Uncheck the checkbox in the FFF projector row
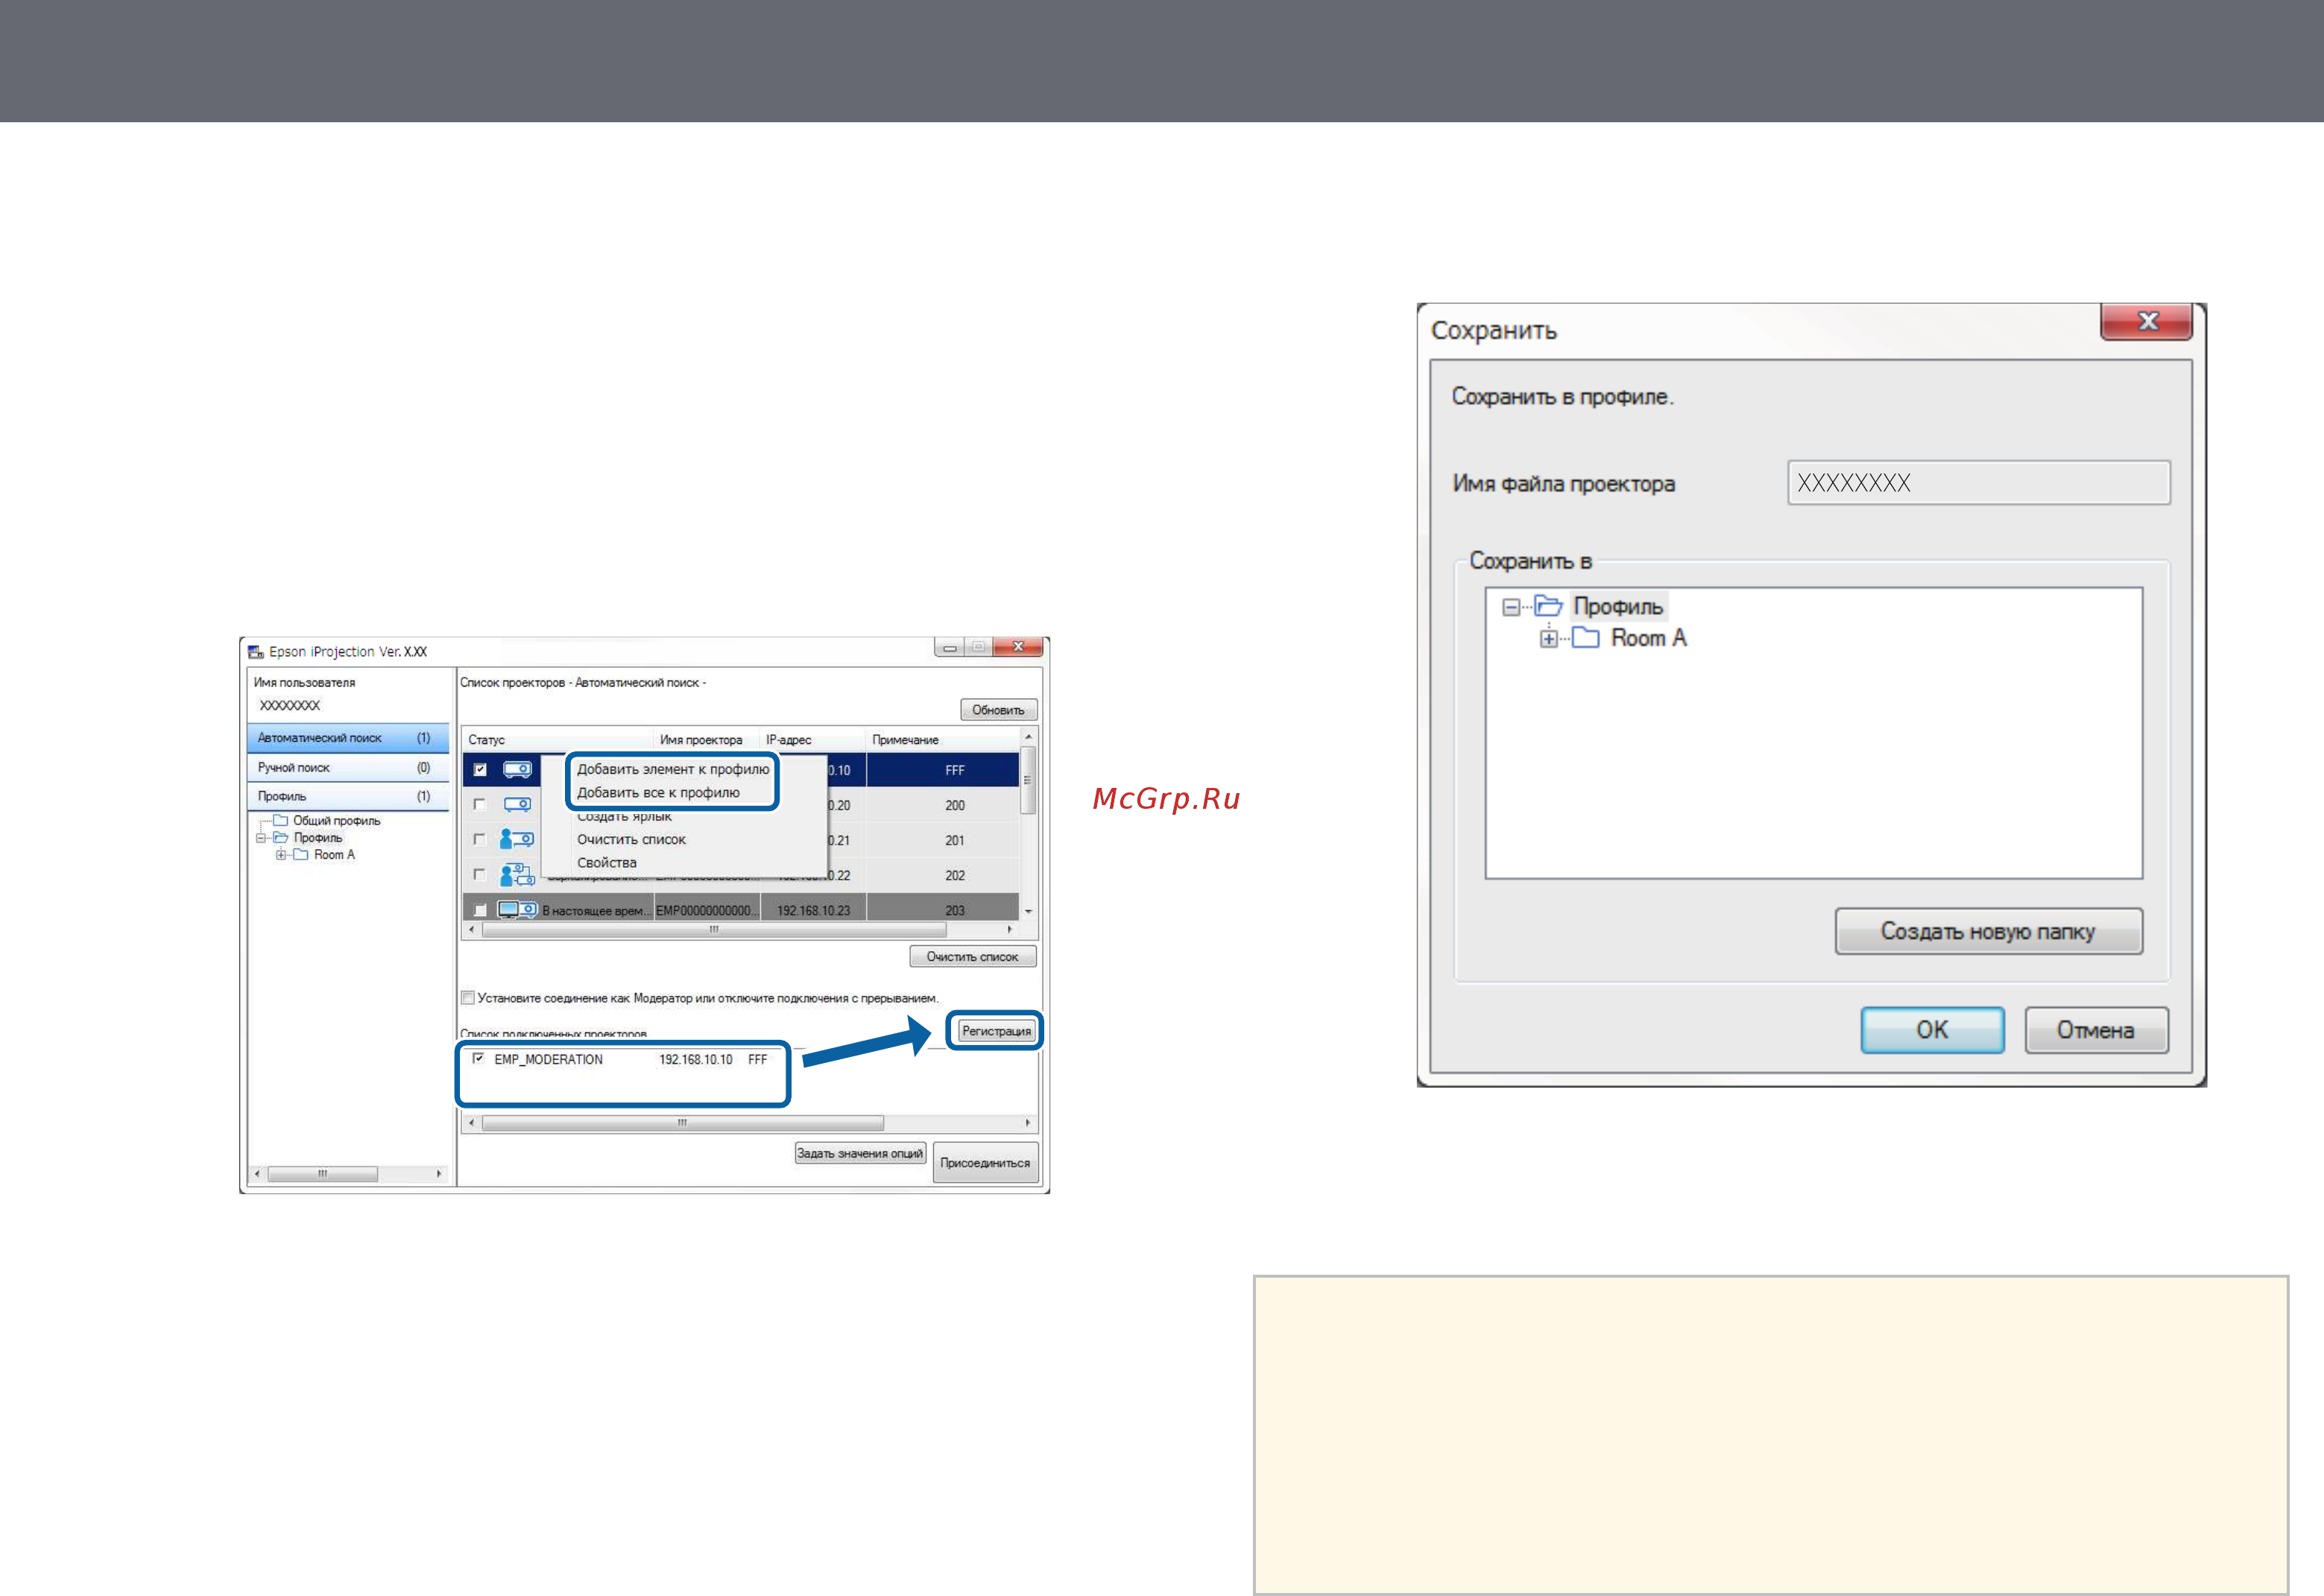This screenshot has height=1596, width=2324. point(480,769)
